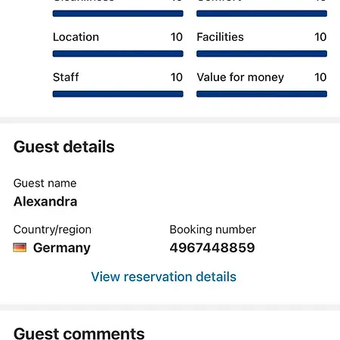
Task: Click the Guest details heading
Action: tap(64, 147)
